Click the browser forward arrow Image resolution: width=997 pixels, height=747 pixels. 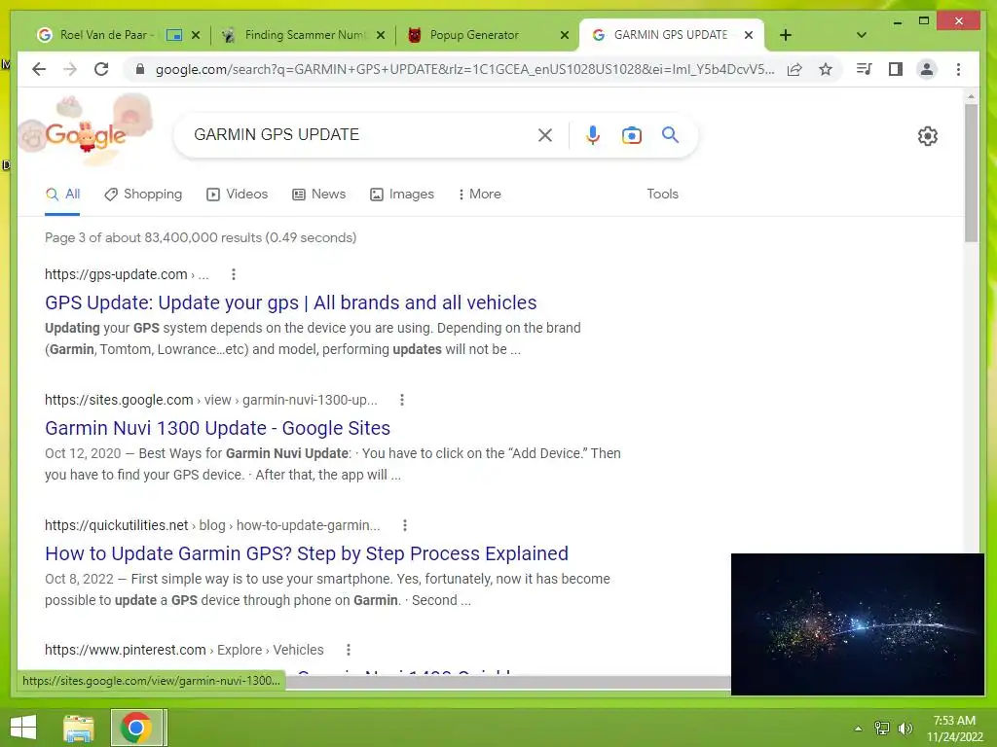point(70,69)
